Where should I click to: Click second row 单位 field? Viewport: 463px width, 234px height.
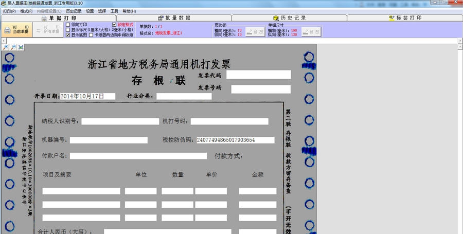point(140,205)
